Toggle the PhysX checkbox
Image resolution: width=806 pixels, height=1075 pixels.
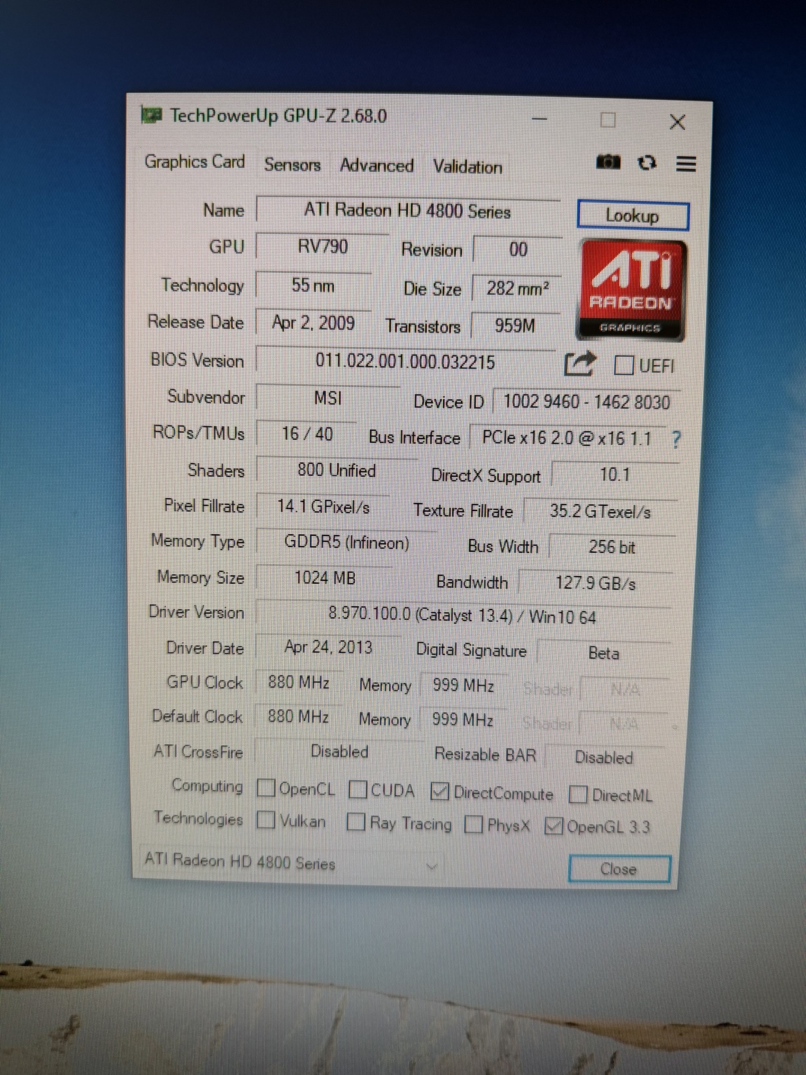point(473,824)
